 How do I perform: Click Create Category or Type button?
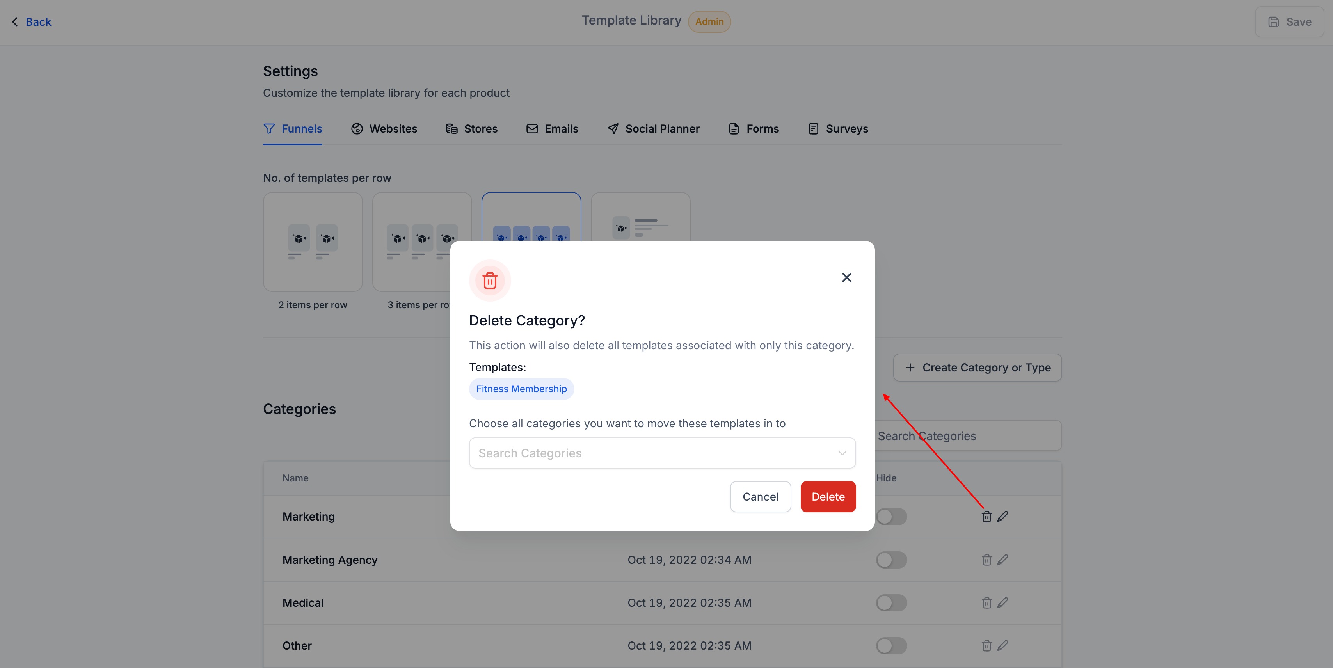pos(977,368)
